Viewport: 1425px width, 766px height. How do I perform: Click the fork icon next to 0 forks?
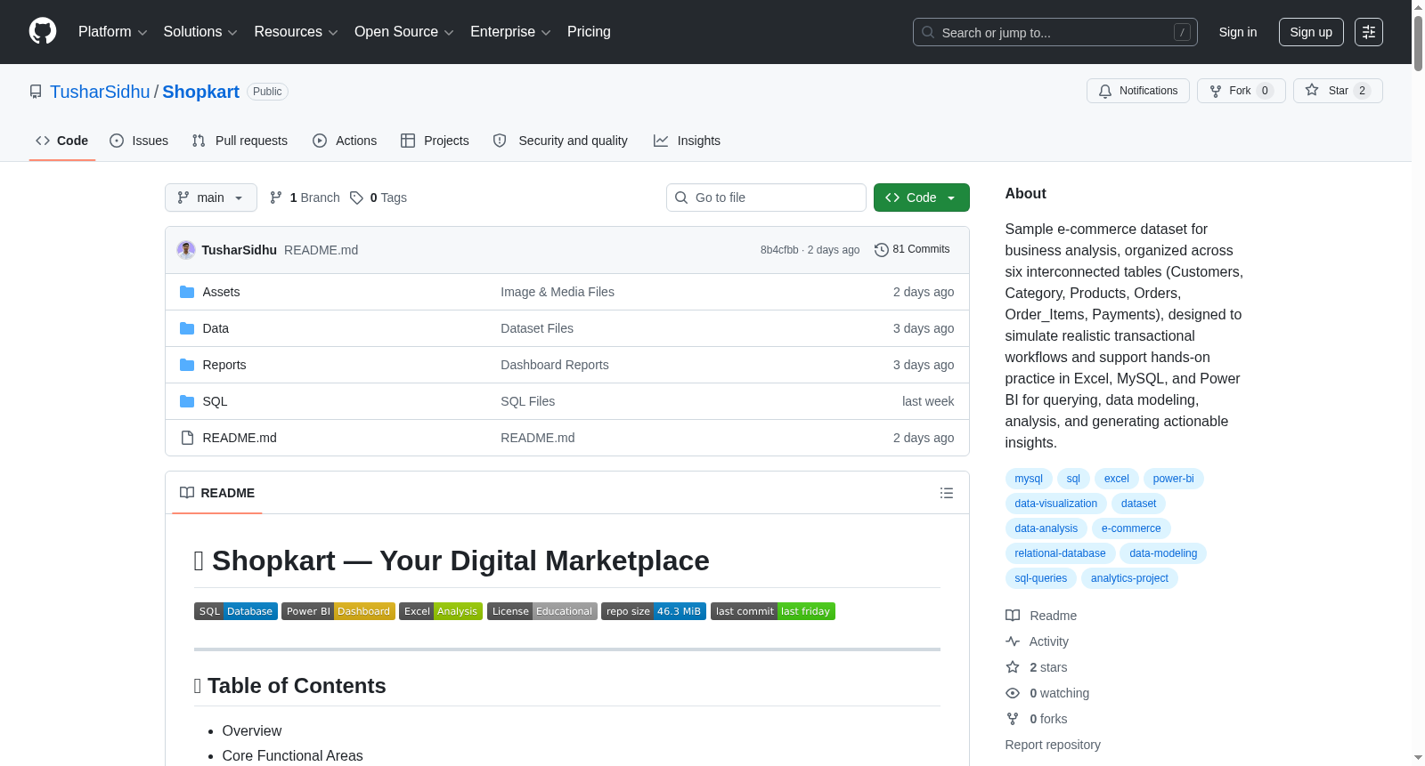coord(1013,719)
